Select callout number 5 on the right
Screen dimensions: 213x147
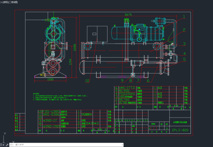pyautogui.click(x=184, y=59)
